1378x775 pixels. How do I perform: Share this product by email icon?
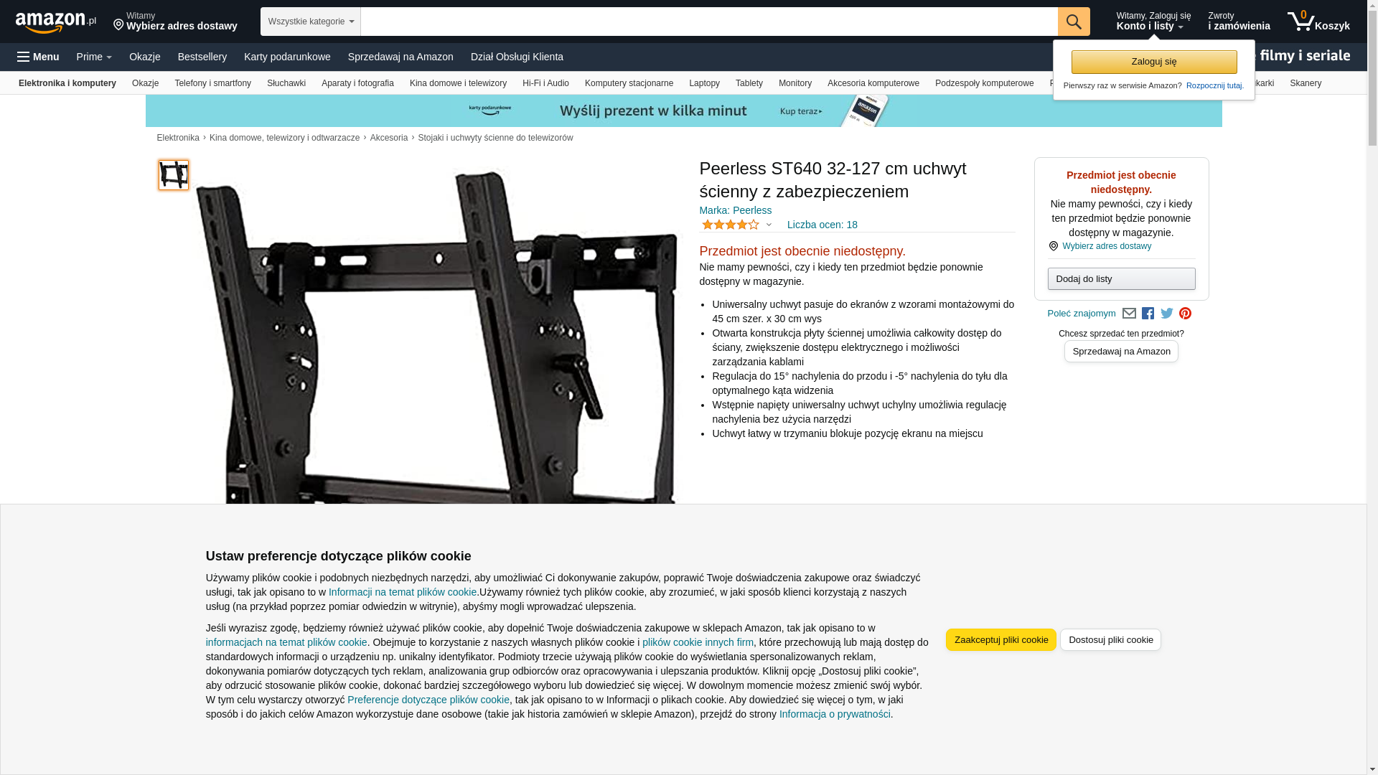[x=1129, y=314]
